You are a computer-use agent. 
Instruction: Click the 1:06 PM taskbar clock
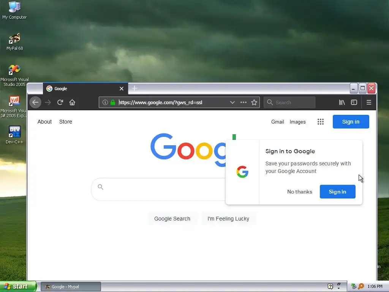[x=375, y=287]
